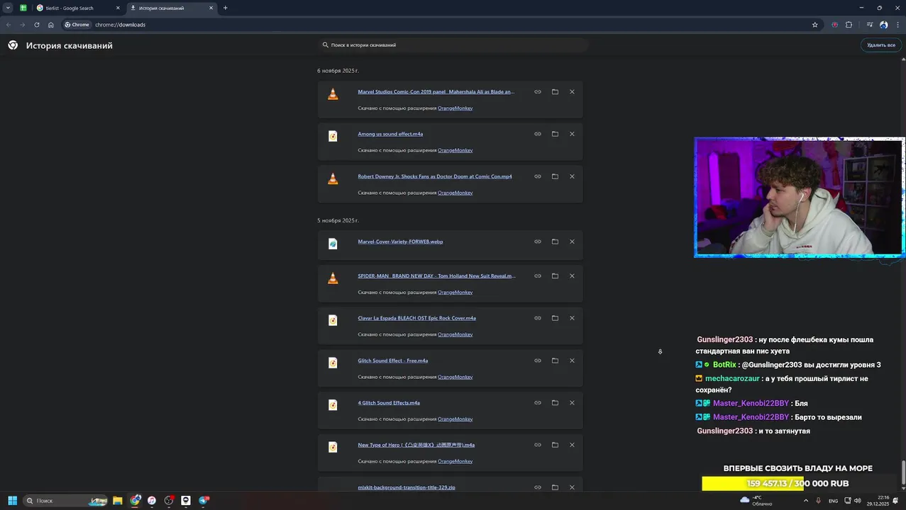Image resolution: width=906 pixels, height=510 pixels.
Task: Open OrangeMonkey link under Glitch Sound Effect - Free
Action: coord(455,377)
